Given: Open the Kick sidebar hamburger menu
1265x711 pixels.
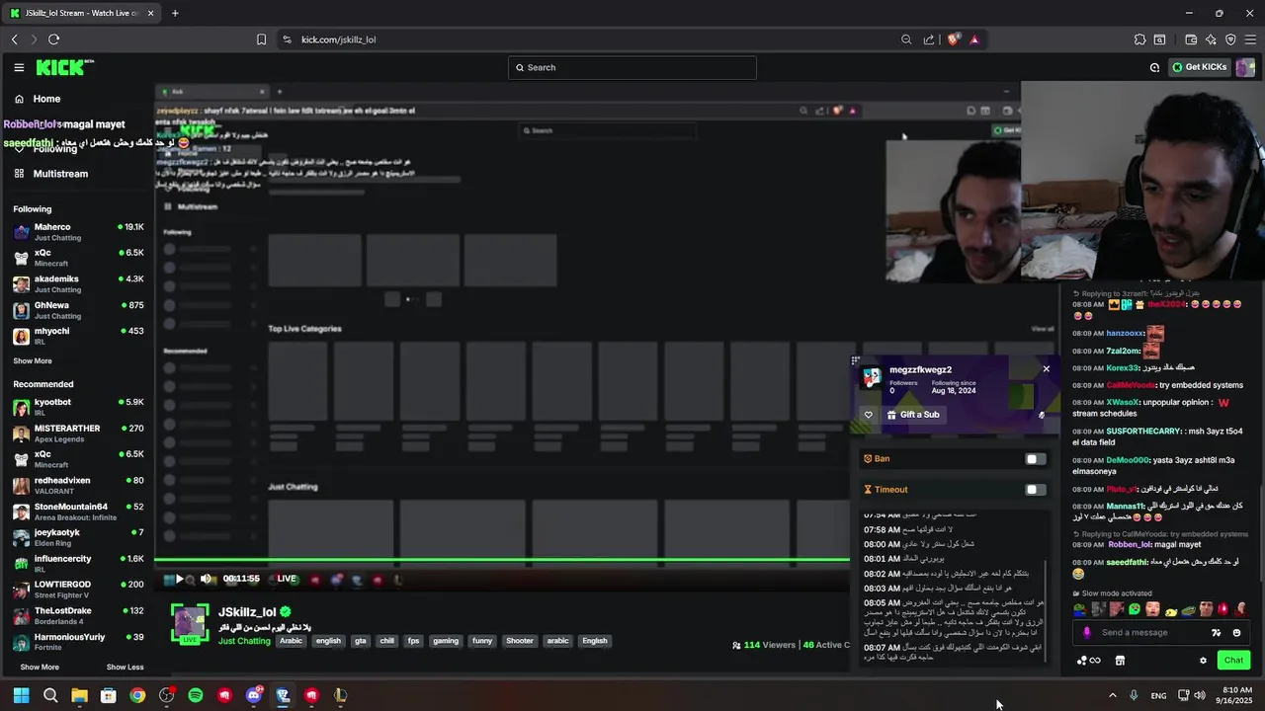Looking at the screenshot, I should tap(19, 67).
